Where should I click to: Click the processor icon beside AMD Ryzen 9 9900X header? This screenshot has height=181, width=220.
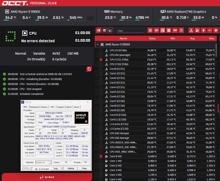click(x=7, y=12)
